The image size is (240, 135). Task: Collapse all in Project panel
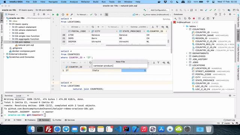(38, 14)
